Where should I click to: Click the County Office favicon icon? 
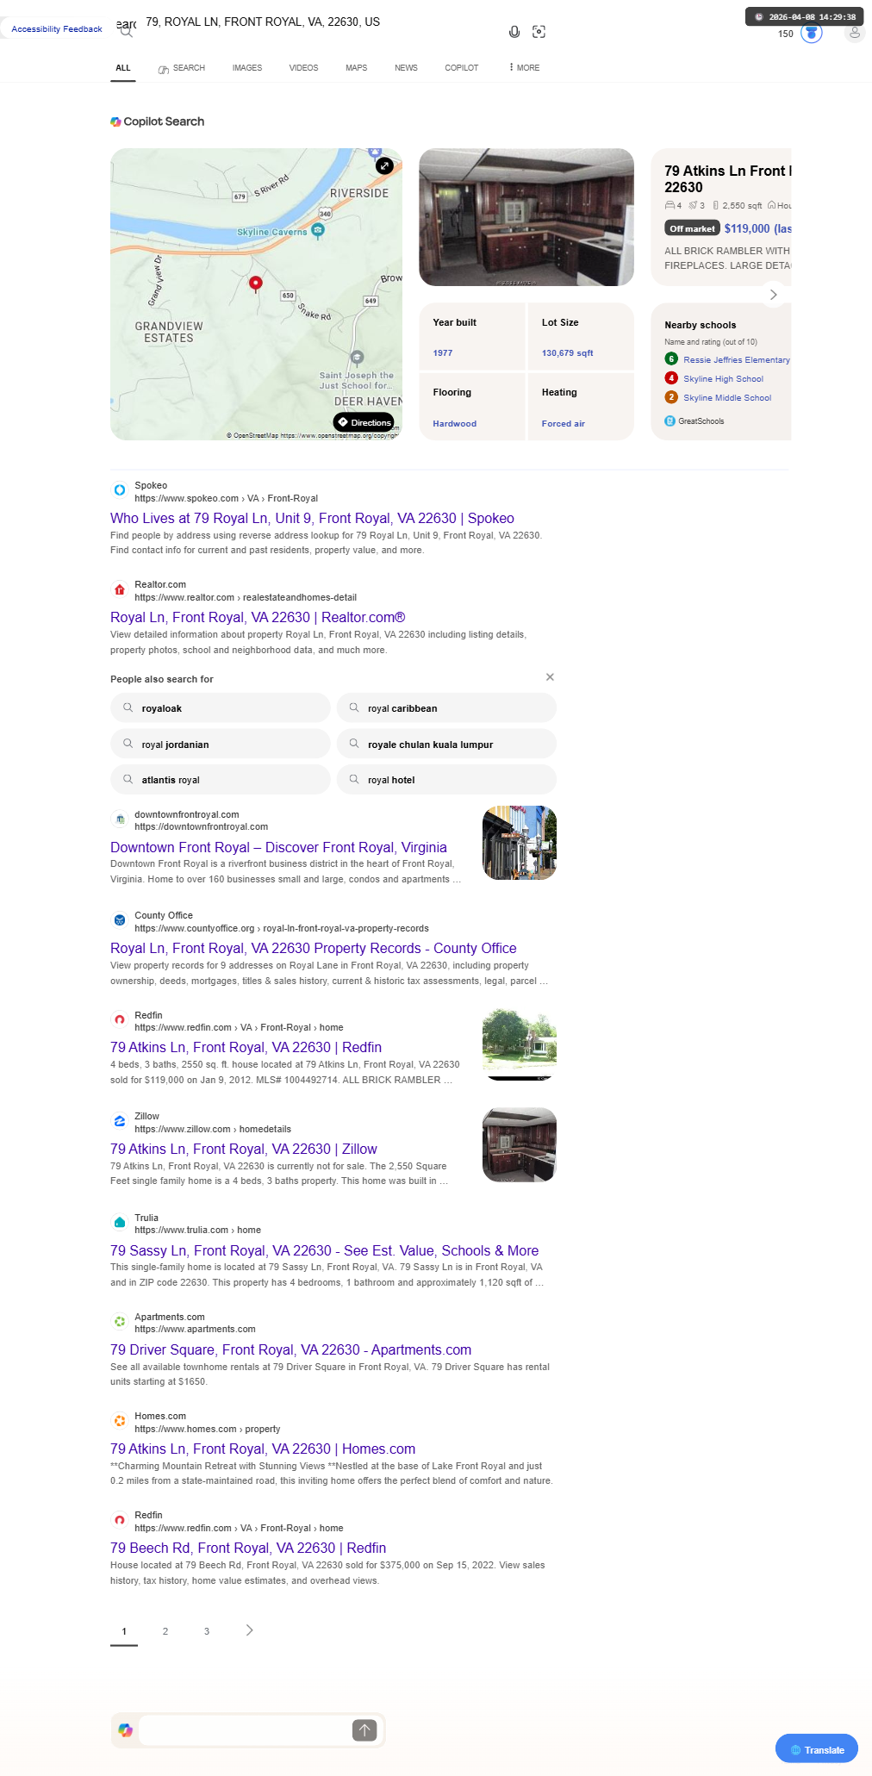120,920
